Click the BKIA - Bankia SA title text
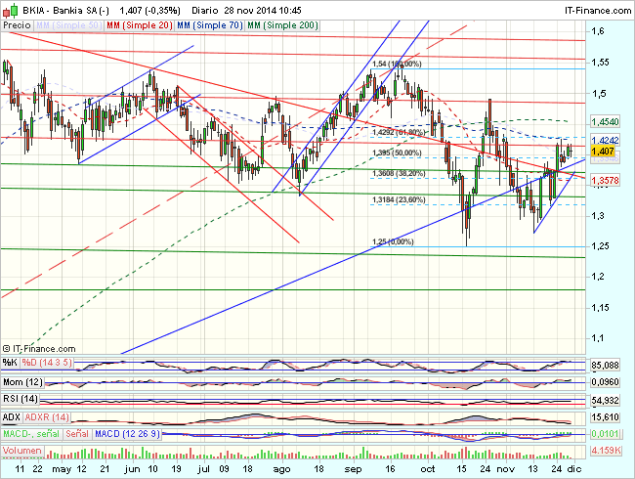635x479 pixels. (65, 10)
